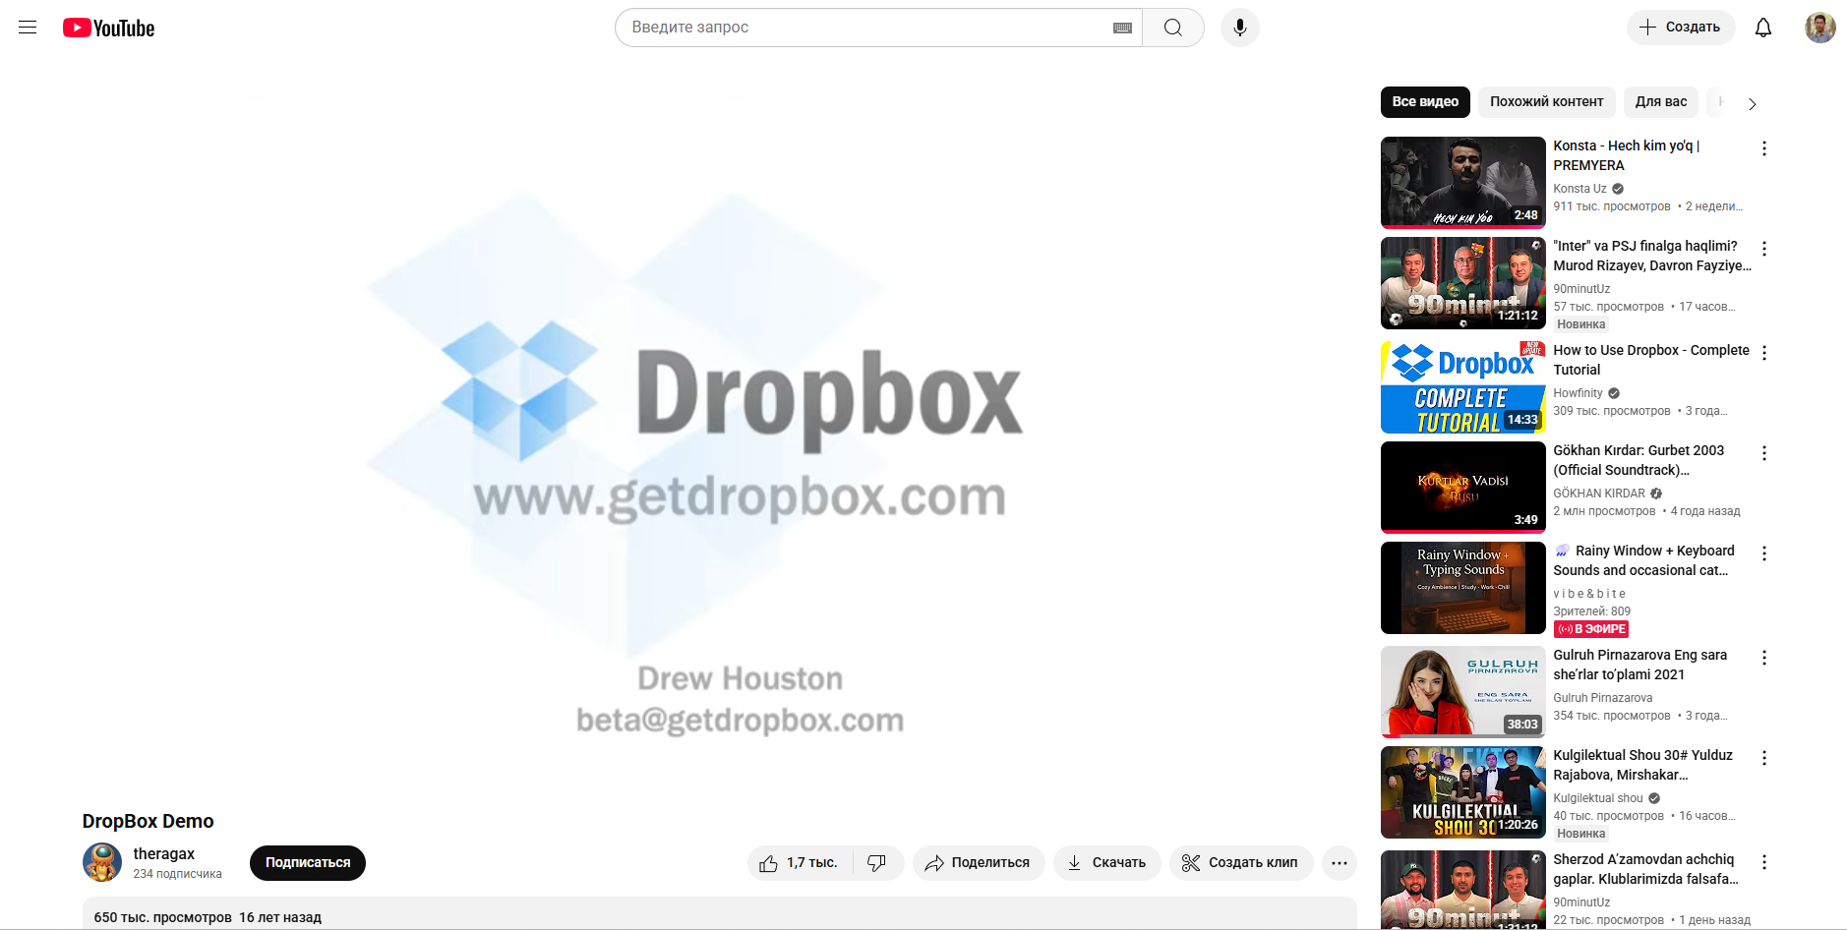Open Dropbox Complete Tutorial thumbnail

(x=1463, y=387)
